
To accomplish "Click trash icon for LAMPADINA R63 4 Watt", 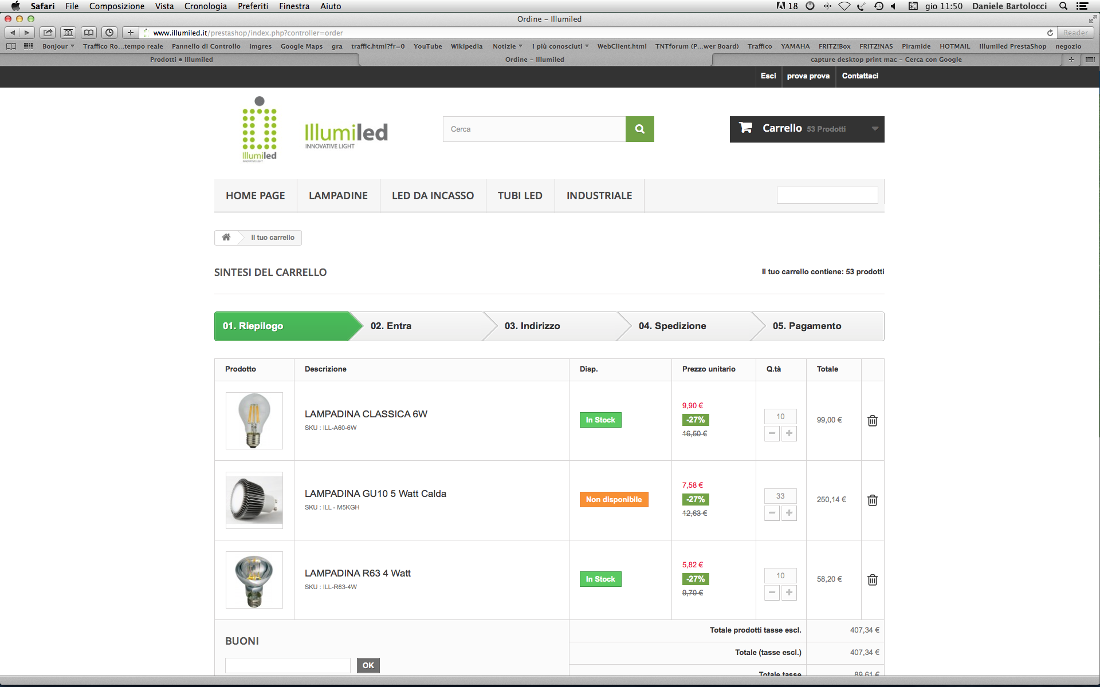I will coord(872,580).
